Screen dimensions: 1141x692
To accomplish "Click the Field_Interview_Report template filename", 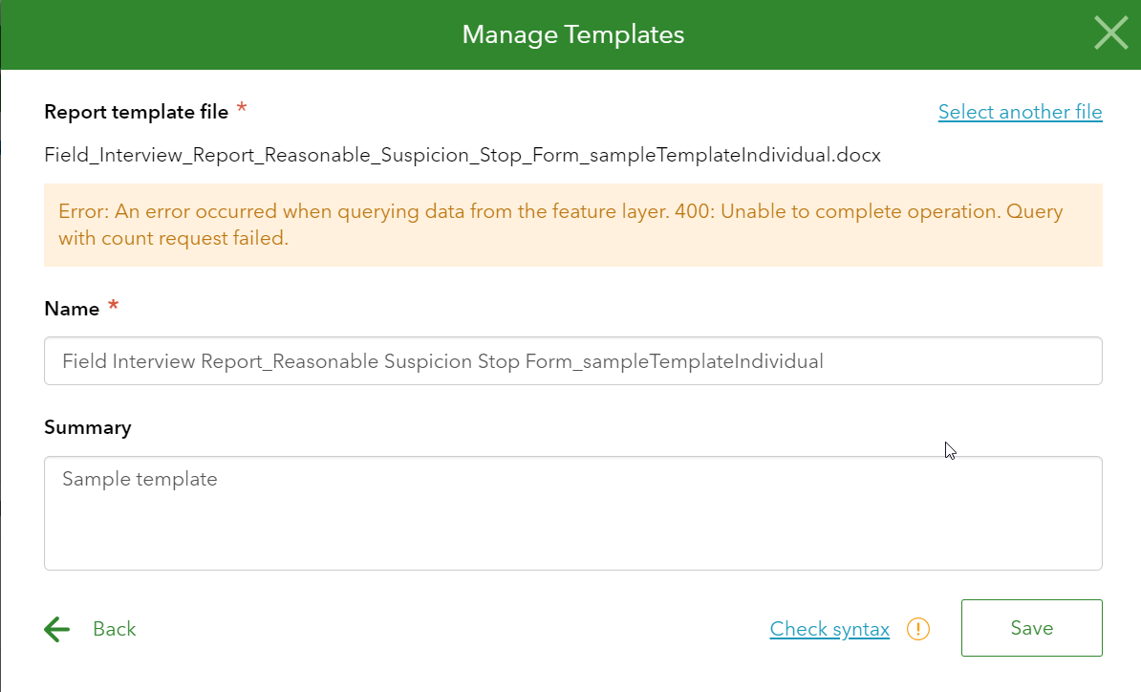I will (462, 154).
